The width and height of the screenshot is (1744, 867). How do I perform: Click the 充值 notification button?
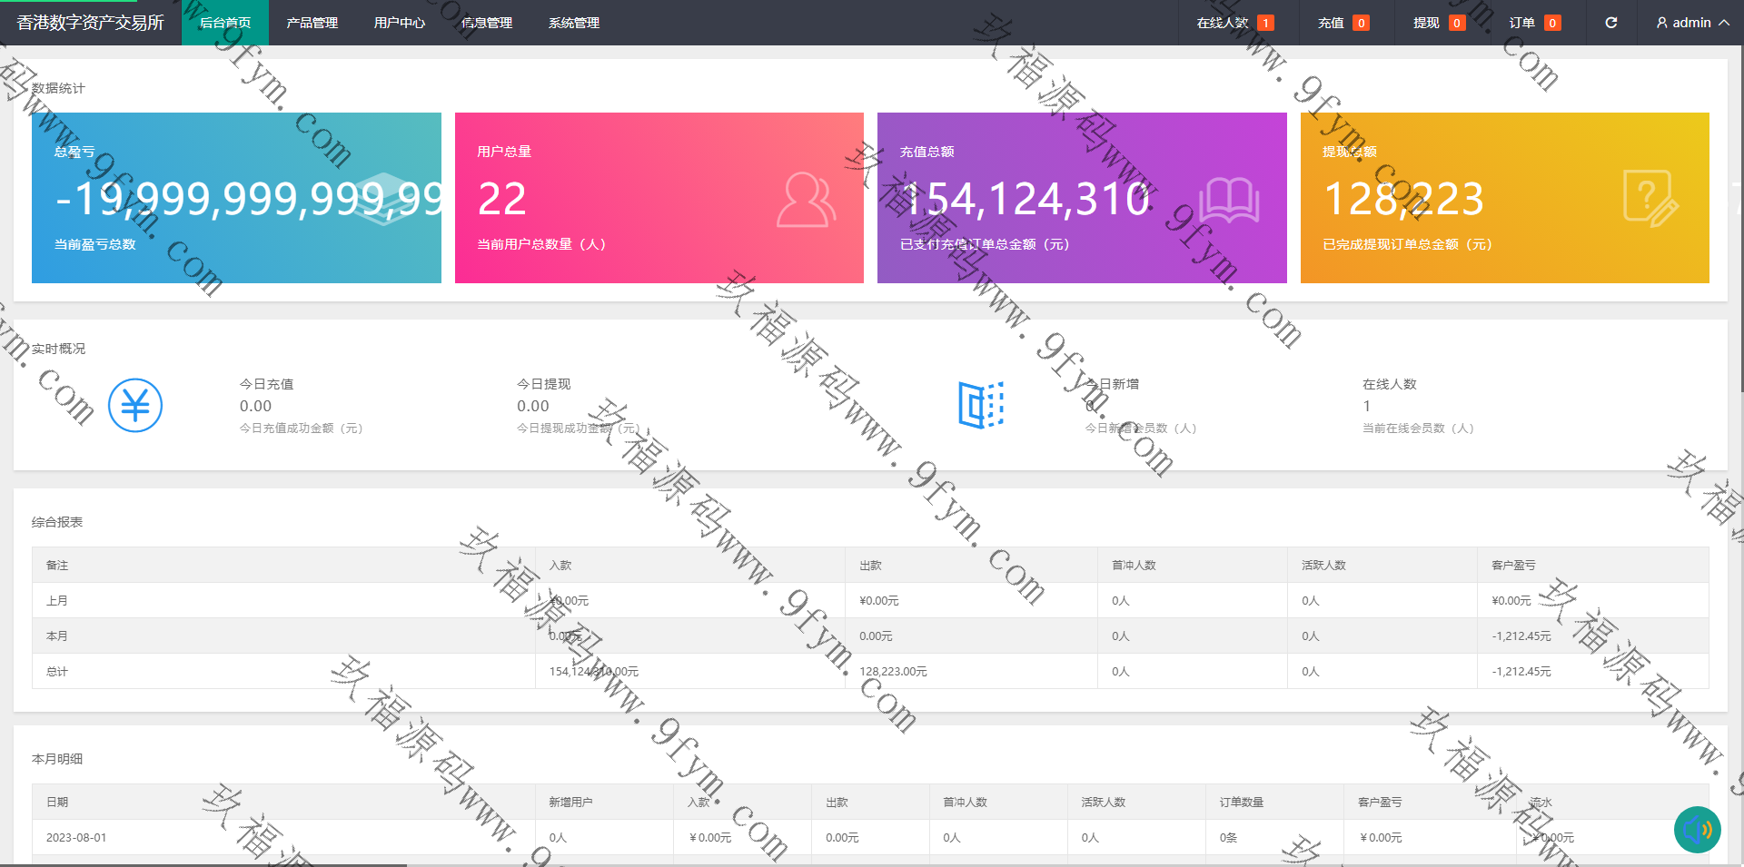click(1343, 23)
